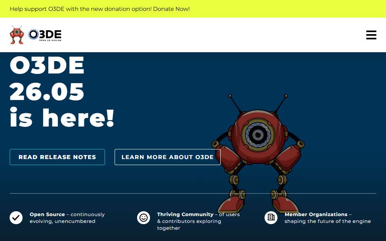Click the checkmark icon beside Open Source
Screen dimensions: 386x241
[x=16, y=218]
